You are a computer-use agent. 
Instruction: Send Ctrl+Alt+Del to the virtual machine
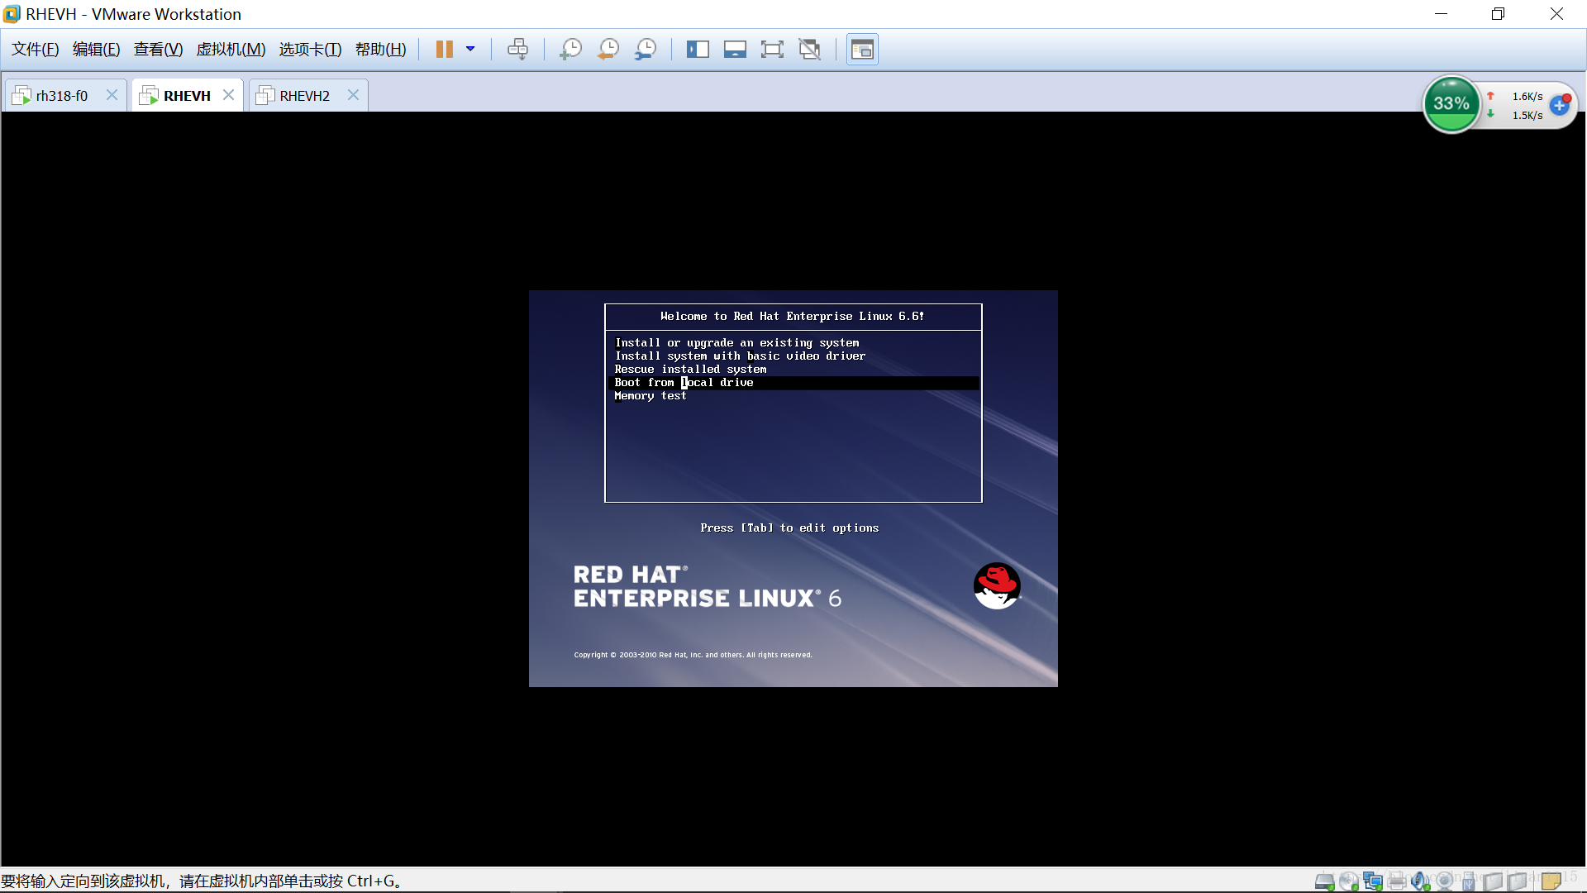click(x=517, y=50)
